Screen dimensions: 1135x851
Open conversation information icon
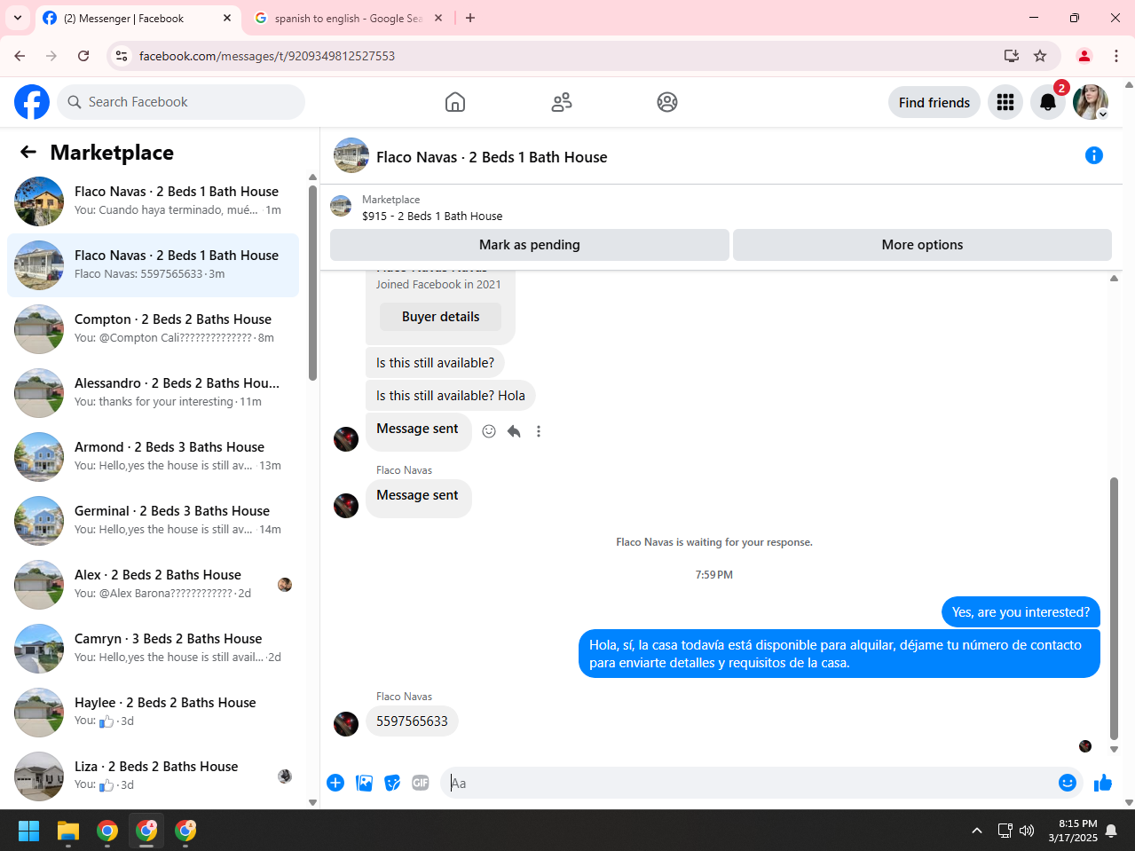coord(1094,156)
